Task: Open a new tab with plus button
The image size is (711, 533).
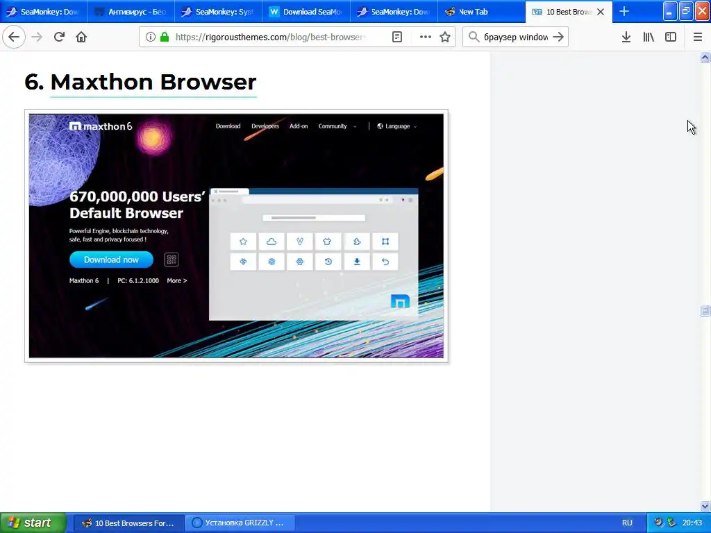Action: pos(624,11)
